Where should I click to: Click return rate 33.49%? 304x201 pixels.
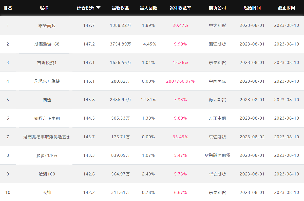(180, 137)
